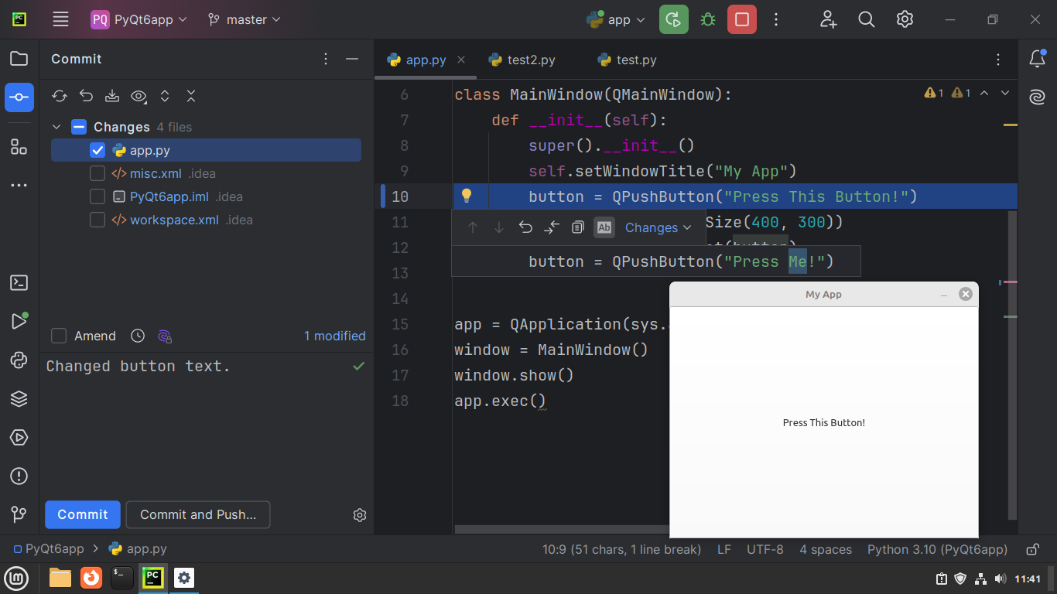The height and width of the screenshot is (594, 1057).
Task: Open the Structure tool window icon
Action: pos(19,147)
